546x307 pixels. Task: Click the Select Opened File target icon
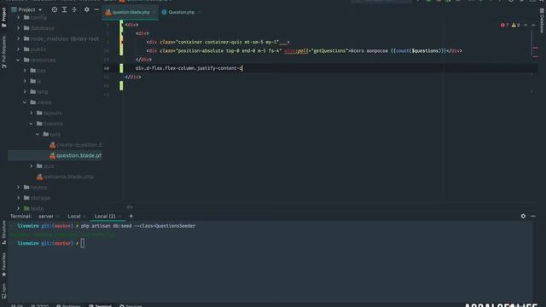click(55, 9)
